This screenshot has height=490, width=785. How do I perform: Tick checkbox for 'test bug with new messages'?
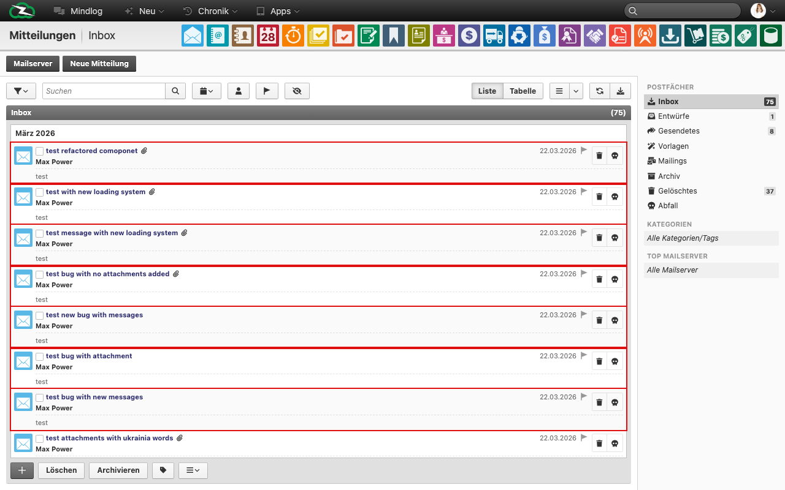click(x=40, y=398)
